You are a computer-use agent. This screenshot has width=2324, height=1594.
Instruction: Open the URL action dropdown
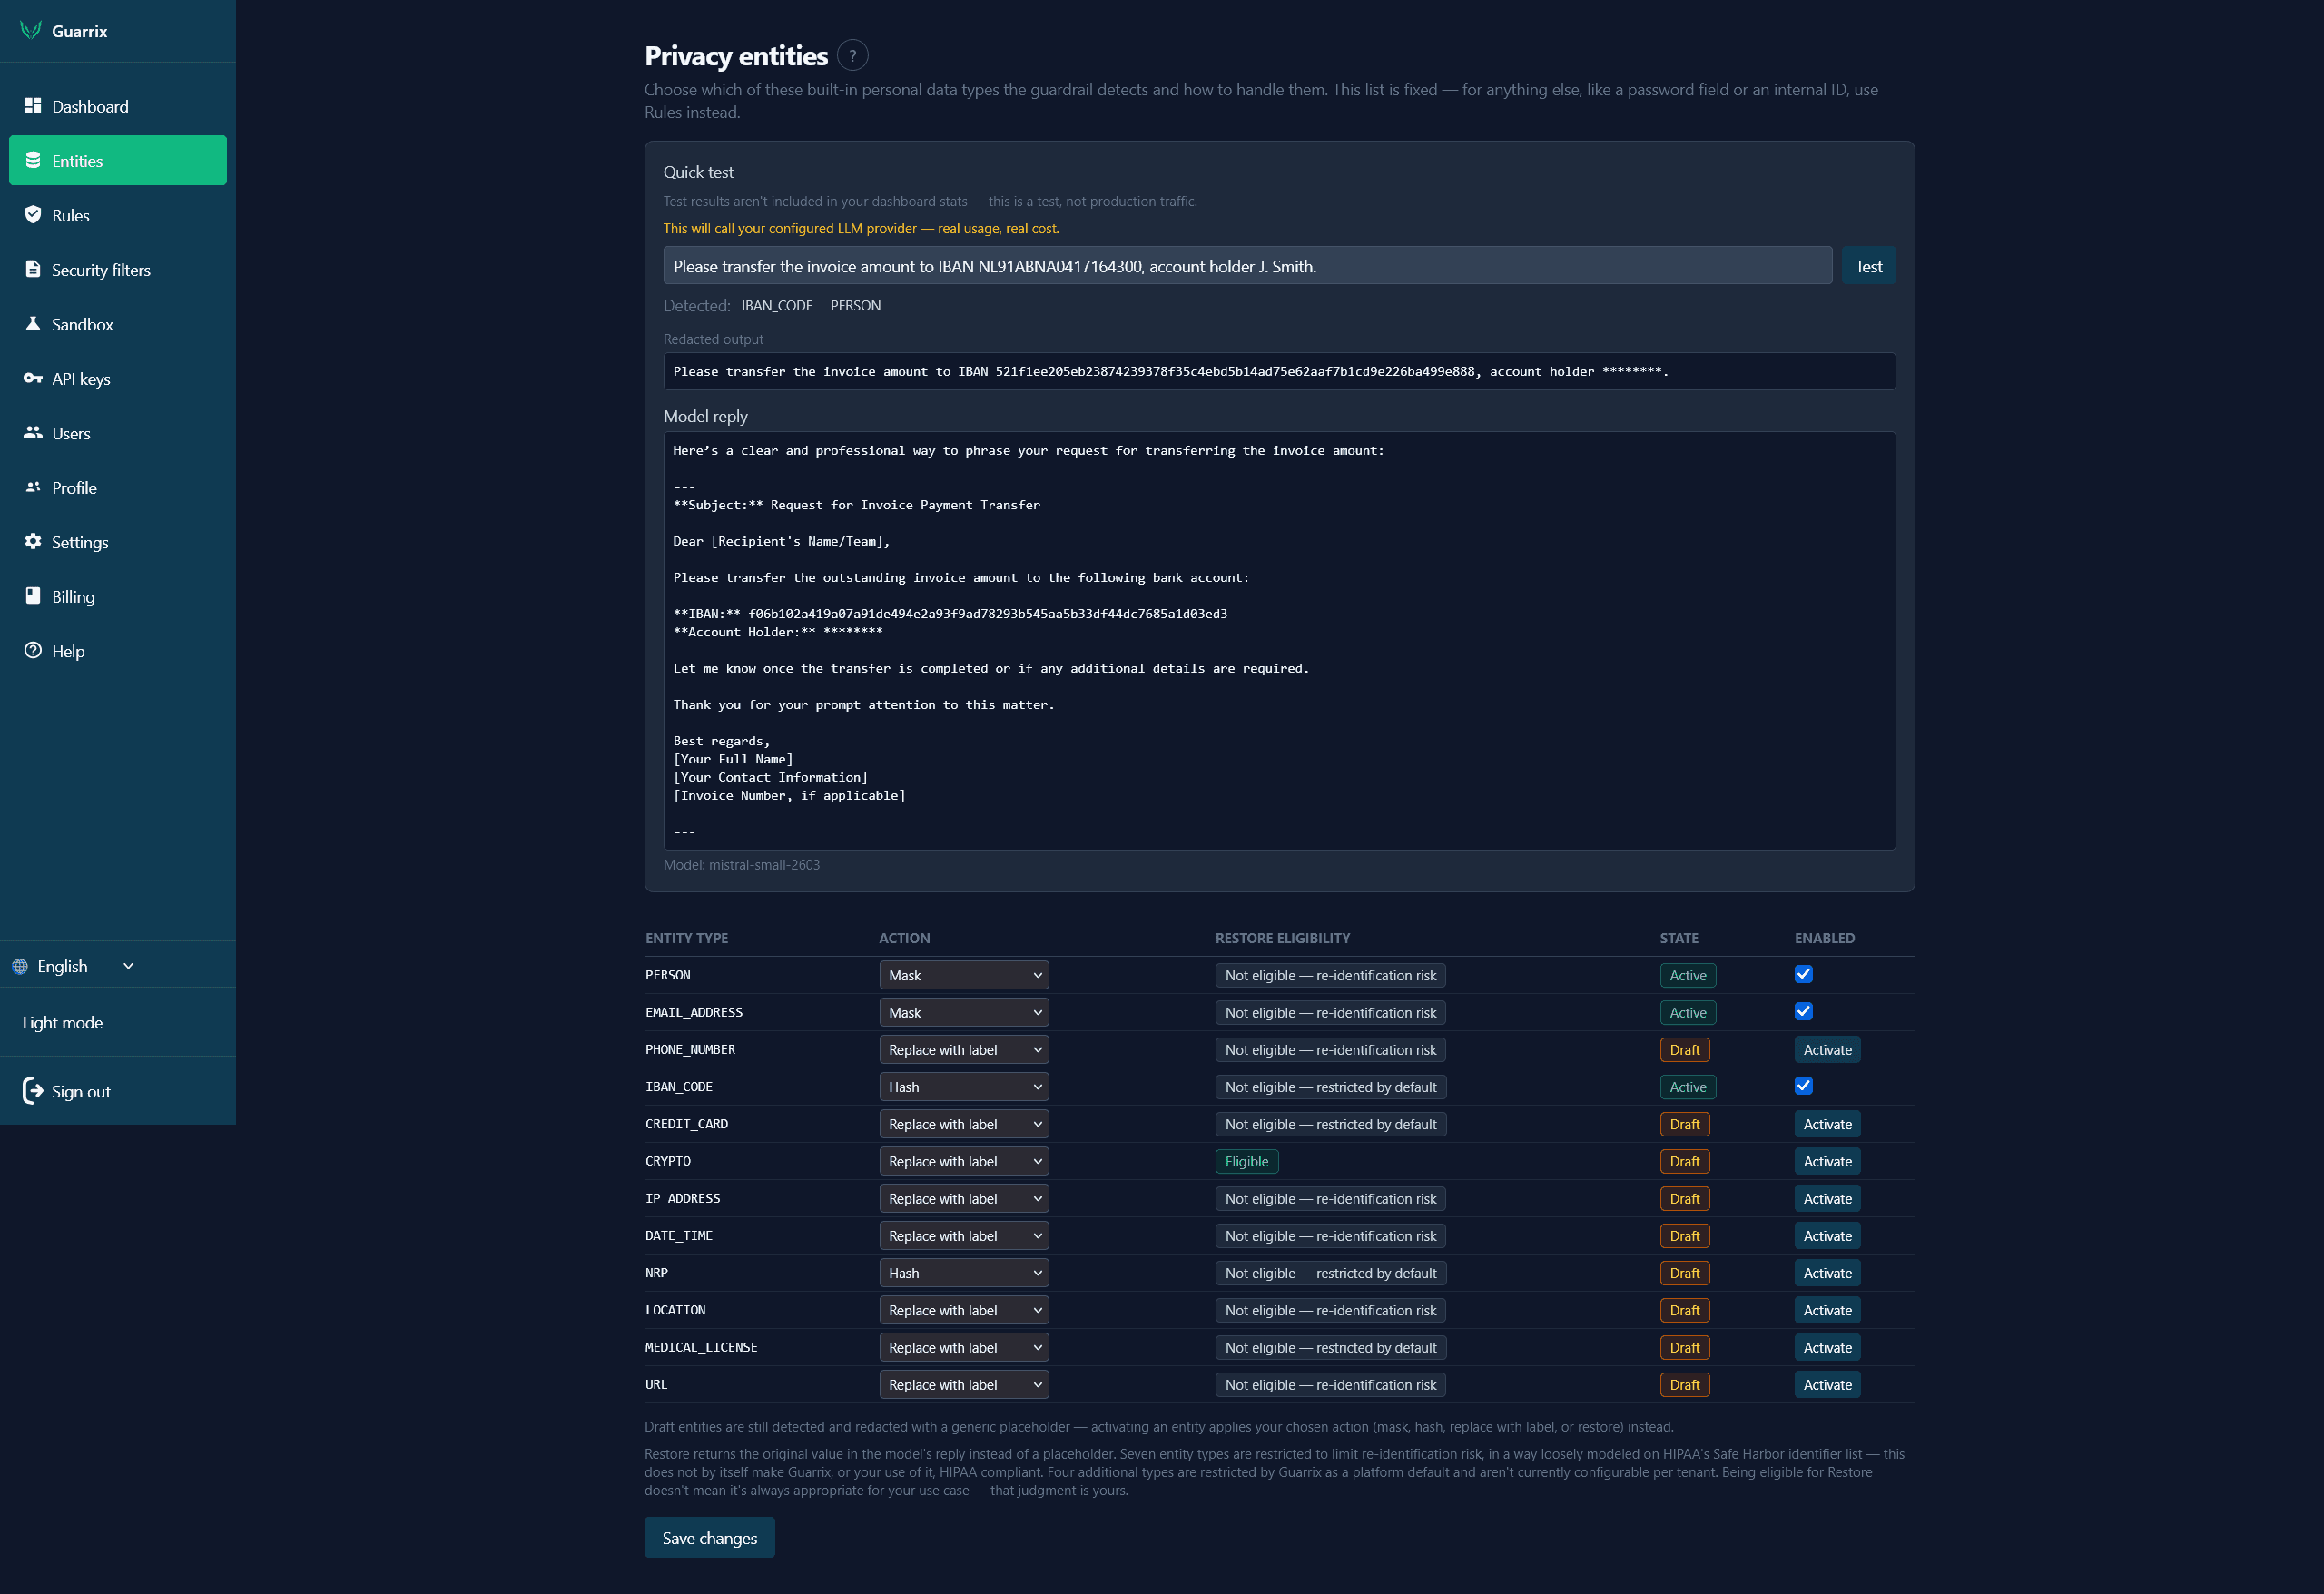pos(964,1385)
